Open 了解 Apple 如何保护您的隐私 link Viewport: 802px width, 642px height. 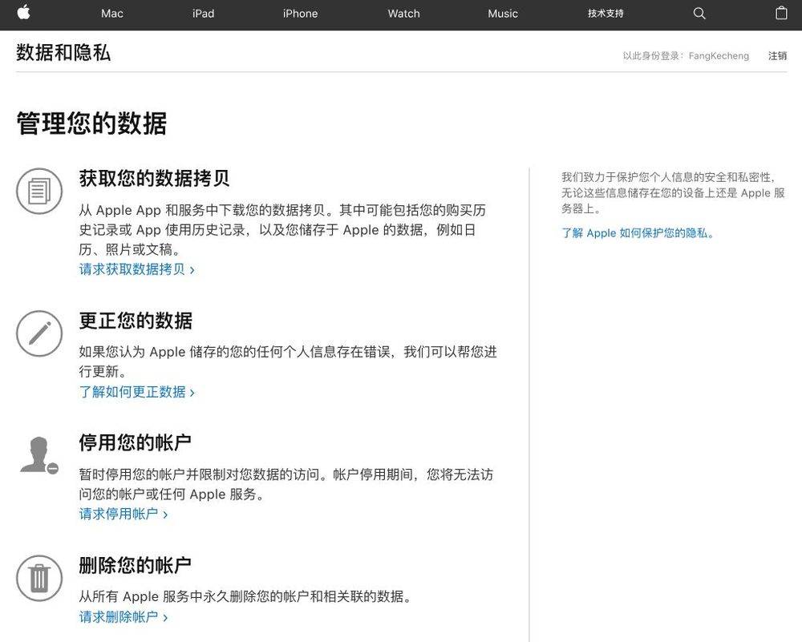pyautogui.click(x=638, y=233)
